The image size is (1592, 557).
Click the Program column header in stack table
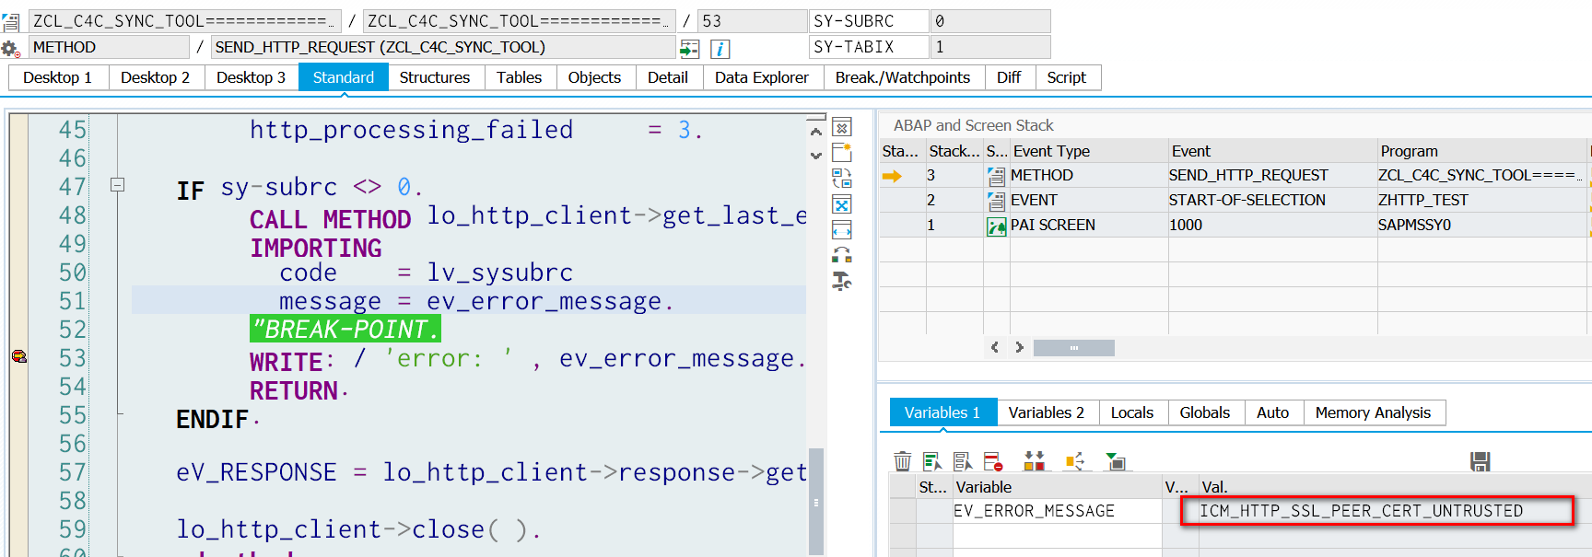click(x=1481, y=151)
